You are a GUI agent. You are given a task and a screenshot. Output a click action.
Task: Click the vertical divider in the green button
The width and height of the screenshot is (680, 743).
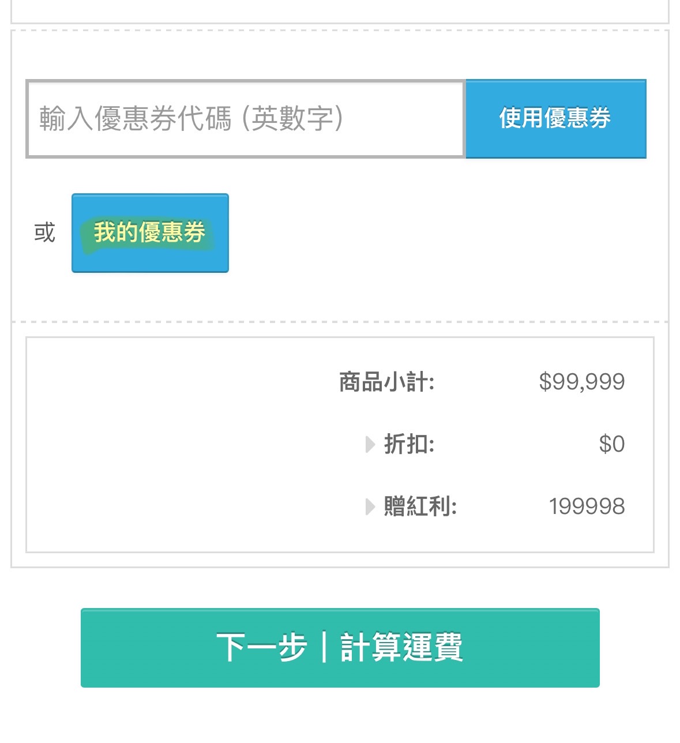(324, 647)
